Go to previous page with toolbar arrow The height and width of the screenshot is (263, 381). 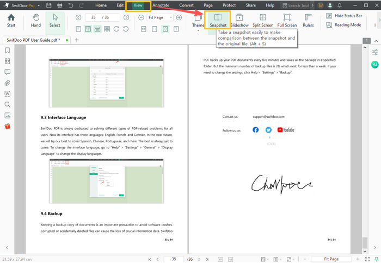click(78, 17)
